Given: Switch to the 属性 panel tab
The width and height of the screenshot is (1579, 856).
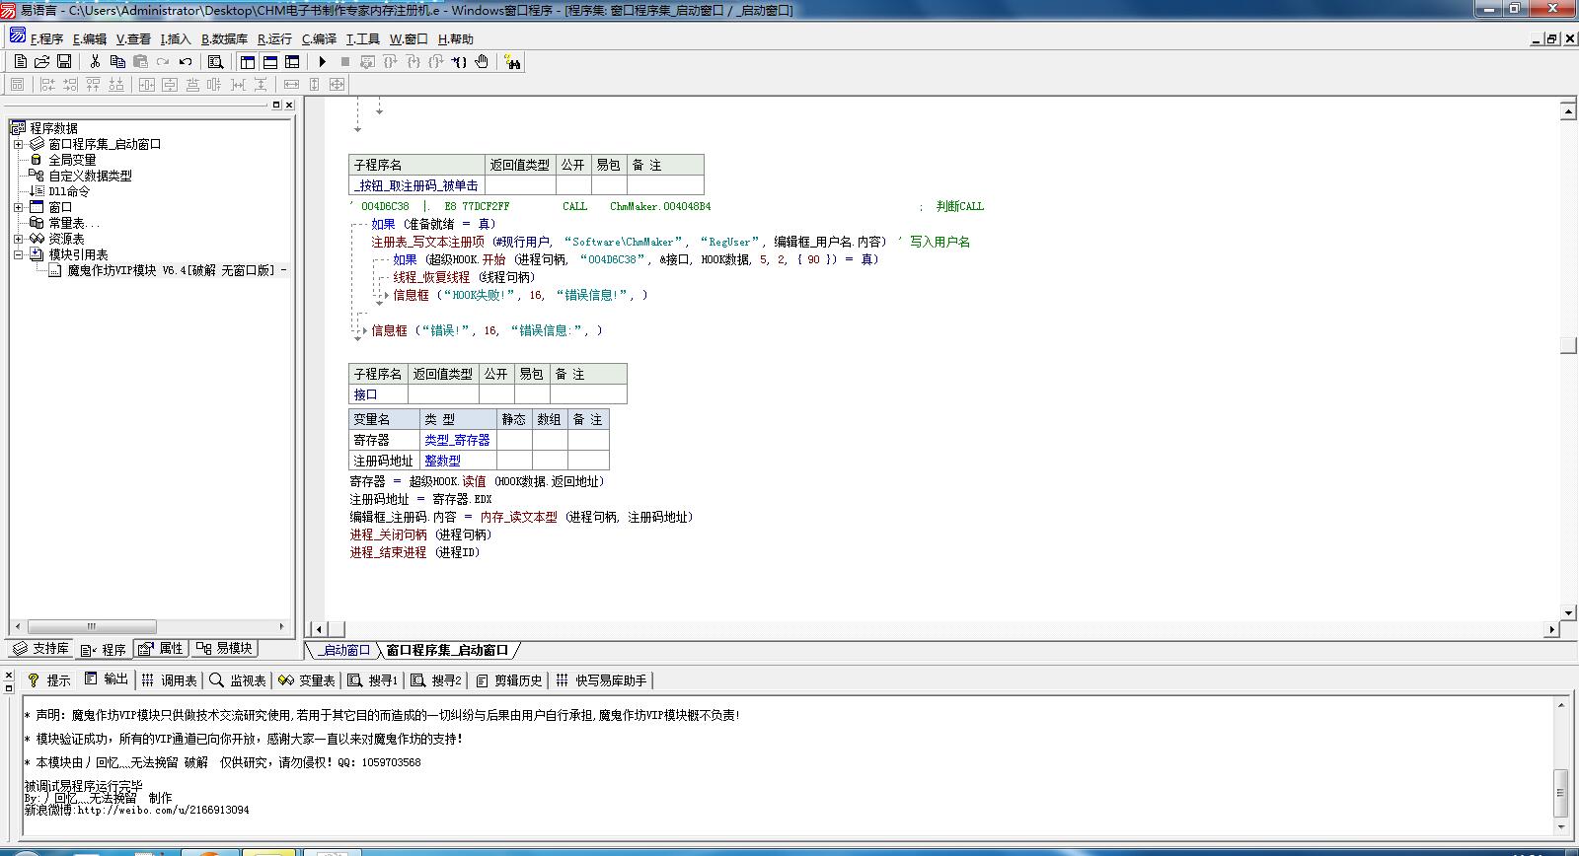Looking at the screenshot, I should (x=161, y=648).
